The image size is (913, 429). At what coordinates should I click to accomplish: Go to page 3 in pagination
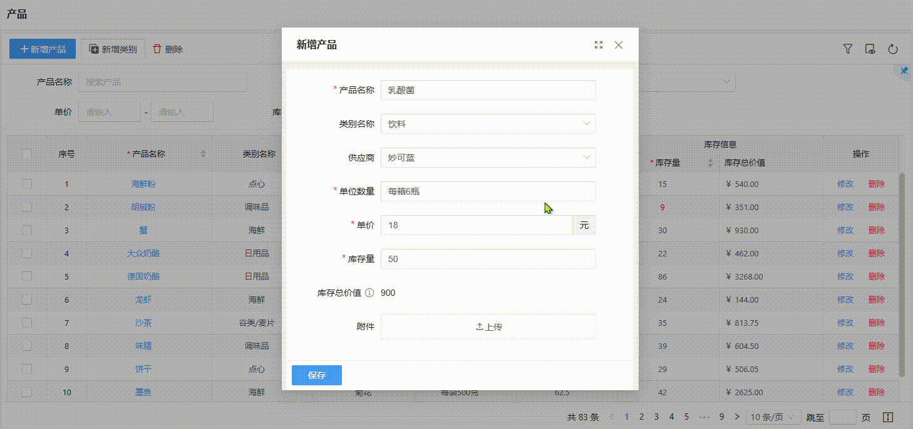pos(656,416)
